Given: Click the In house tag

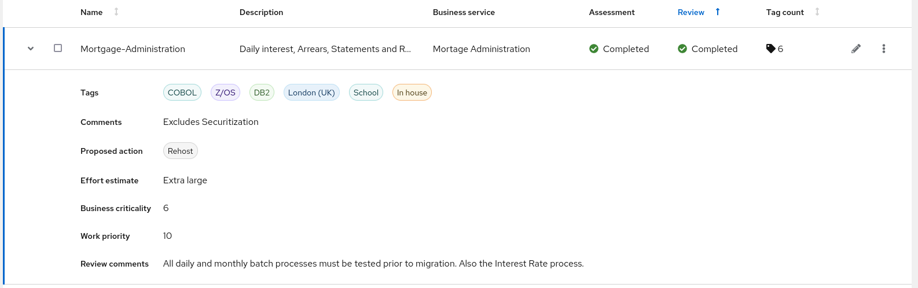Looking at the screenshot, I should pos(412,93).
